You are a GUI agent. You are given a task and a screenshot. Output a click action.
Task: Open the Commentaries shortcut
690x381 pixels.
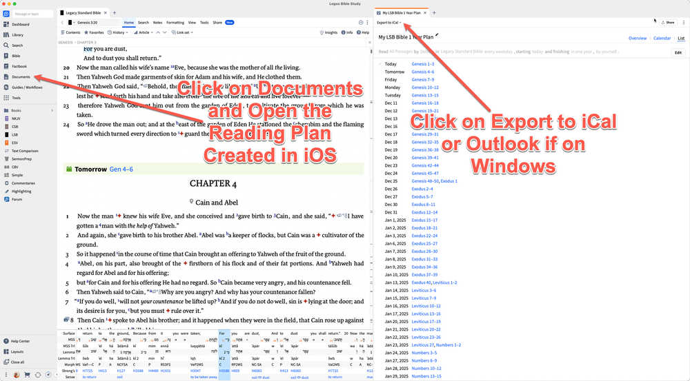(x=20, y=183)
